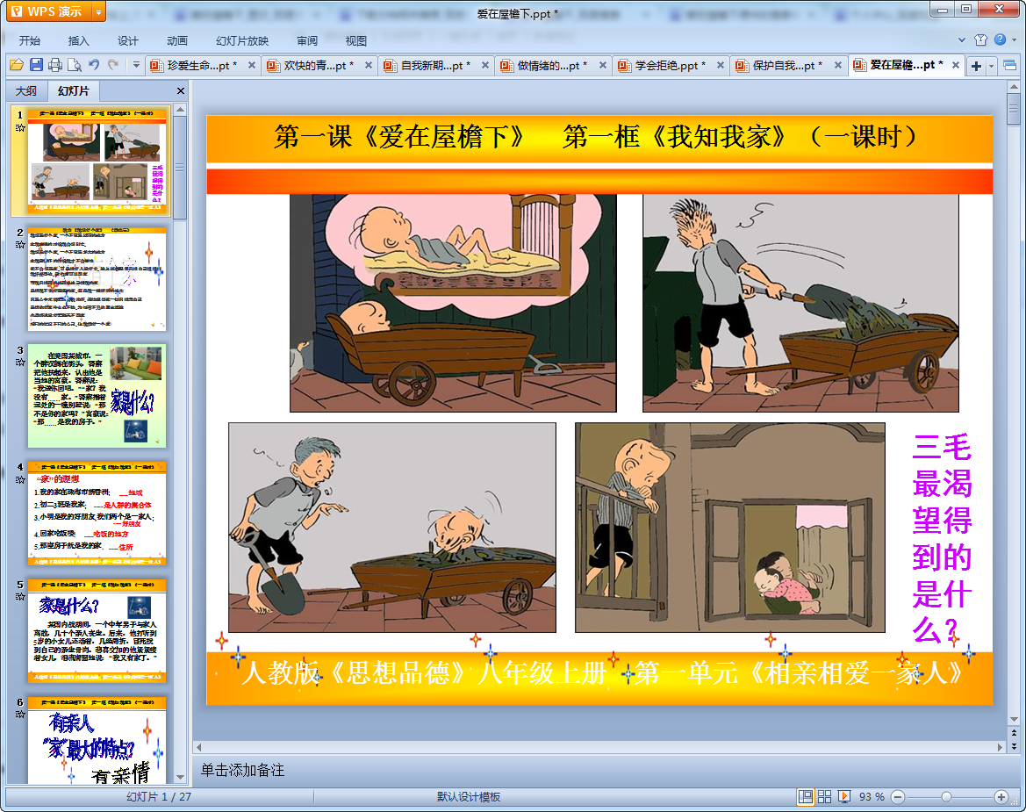Open Help with the question mark icon

[x=1001, y=40]
